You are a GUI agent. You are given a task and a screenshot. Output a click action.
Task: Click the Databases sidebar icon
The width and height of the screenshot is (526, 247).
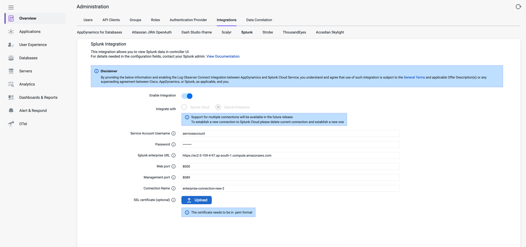(11, 58)
